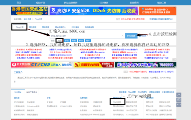This screenshot has height=120, width=191.
Task: Open the 网站历史记录 link
Action: [131, 106]
